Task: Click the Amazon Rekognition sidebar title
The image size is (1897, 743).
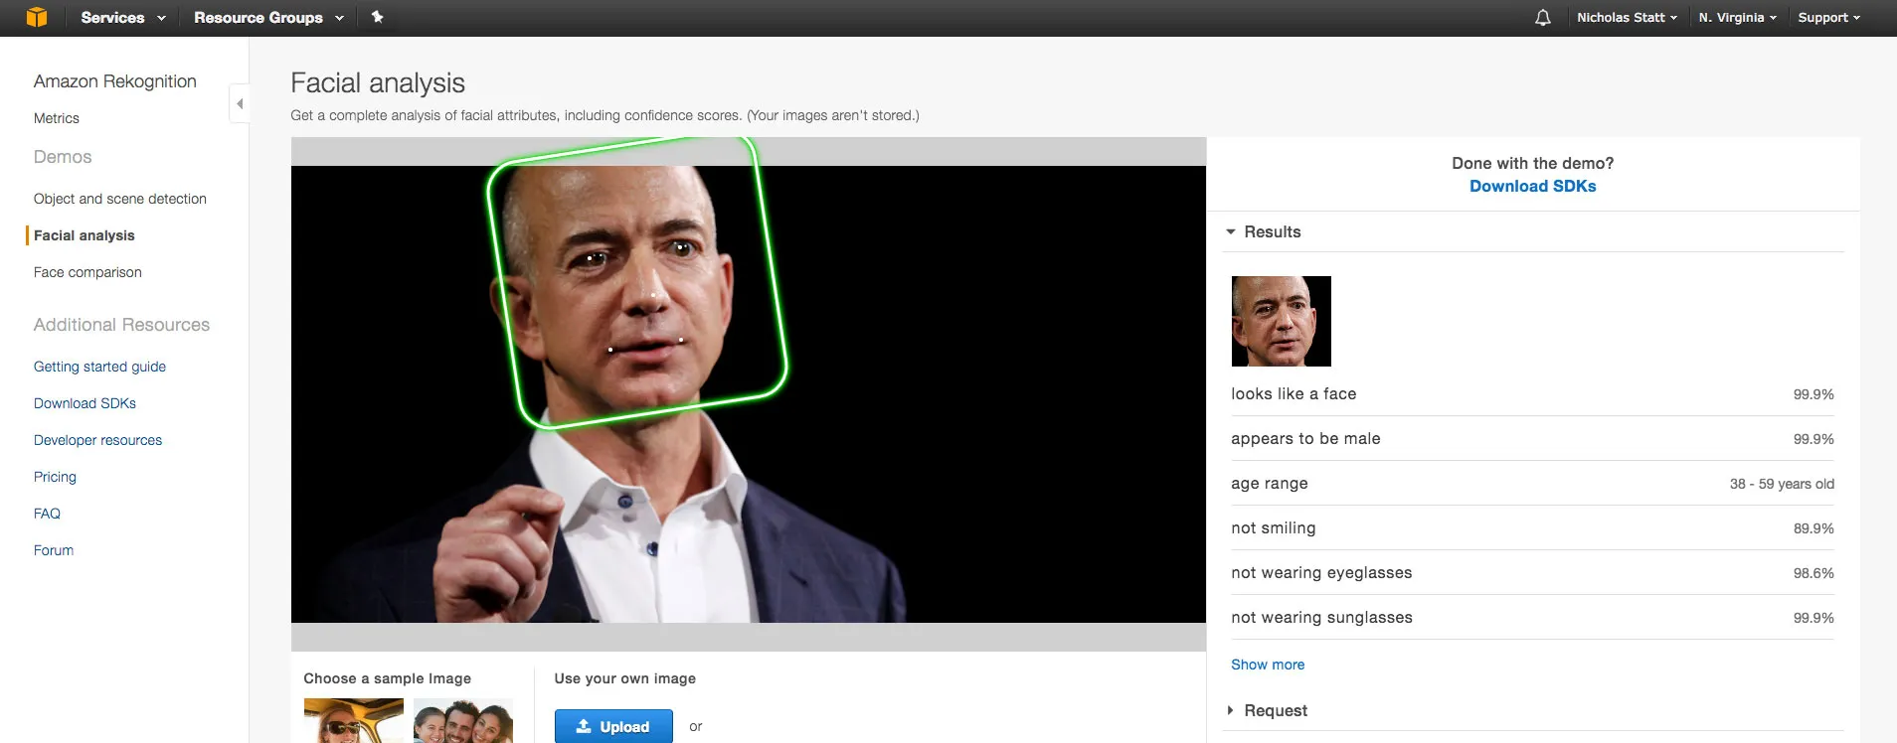Action: click(114, 81)
